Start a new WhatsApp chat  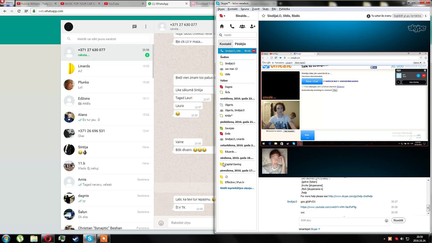(134, 27)
